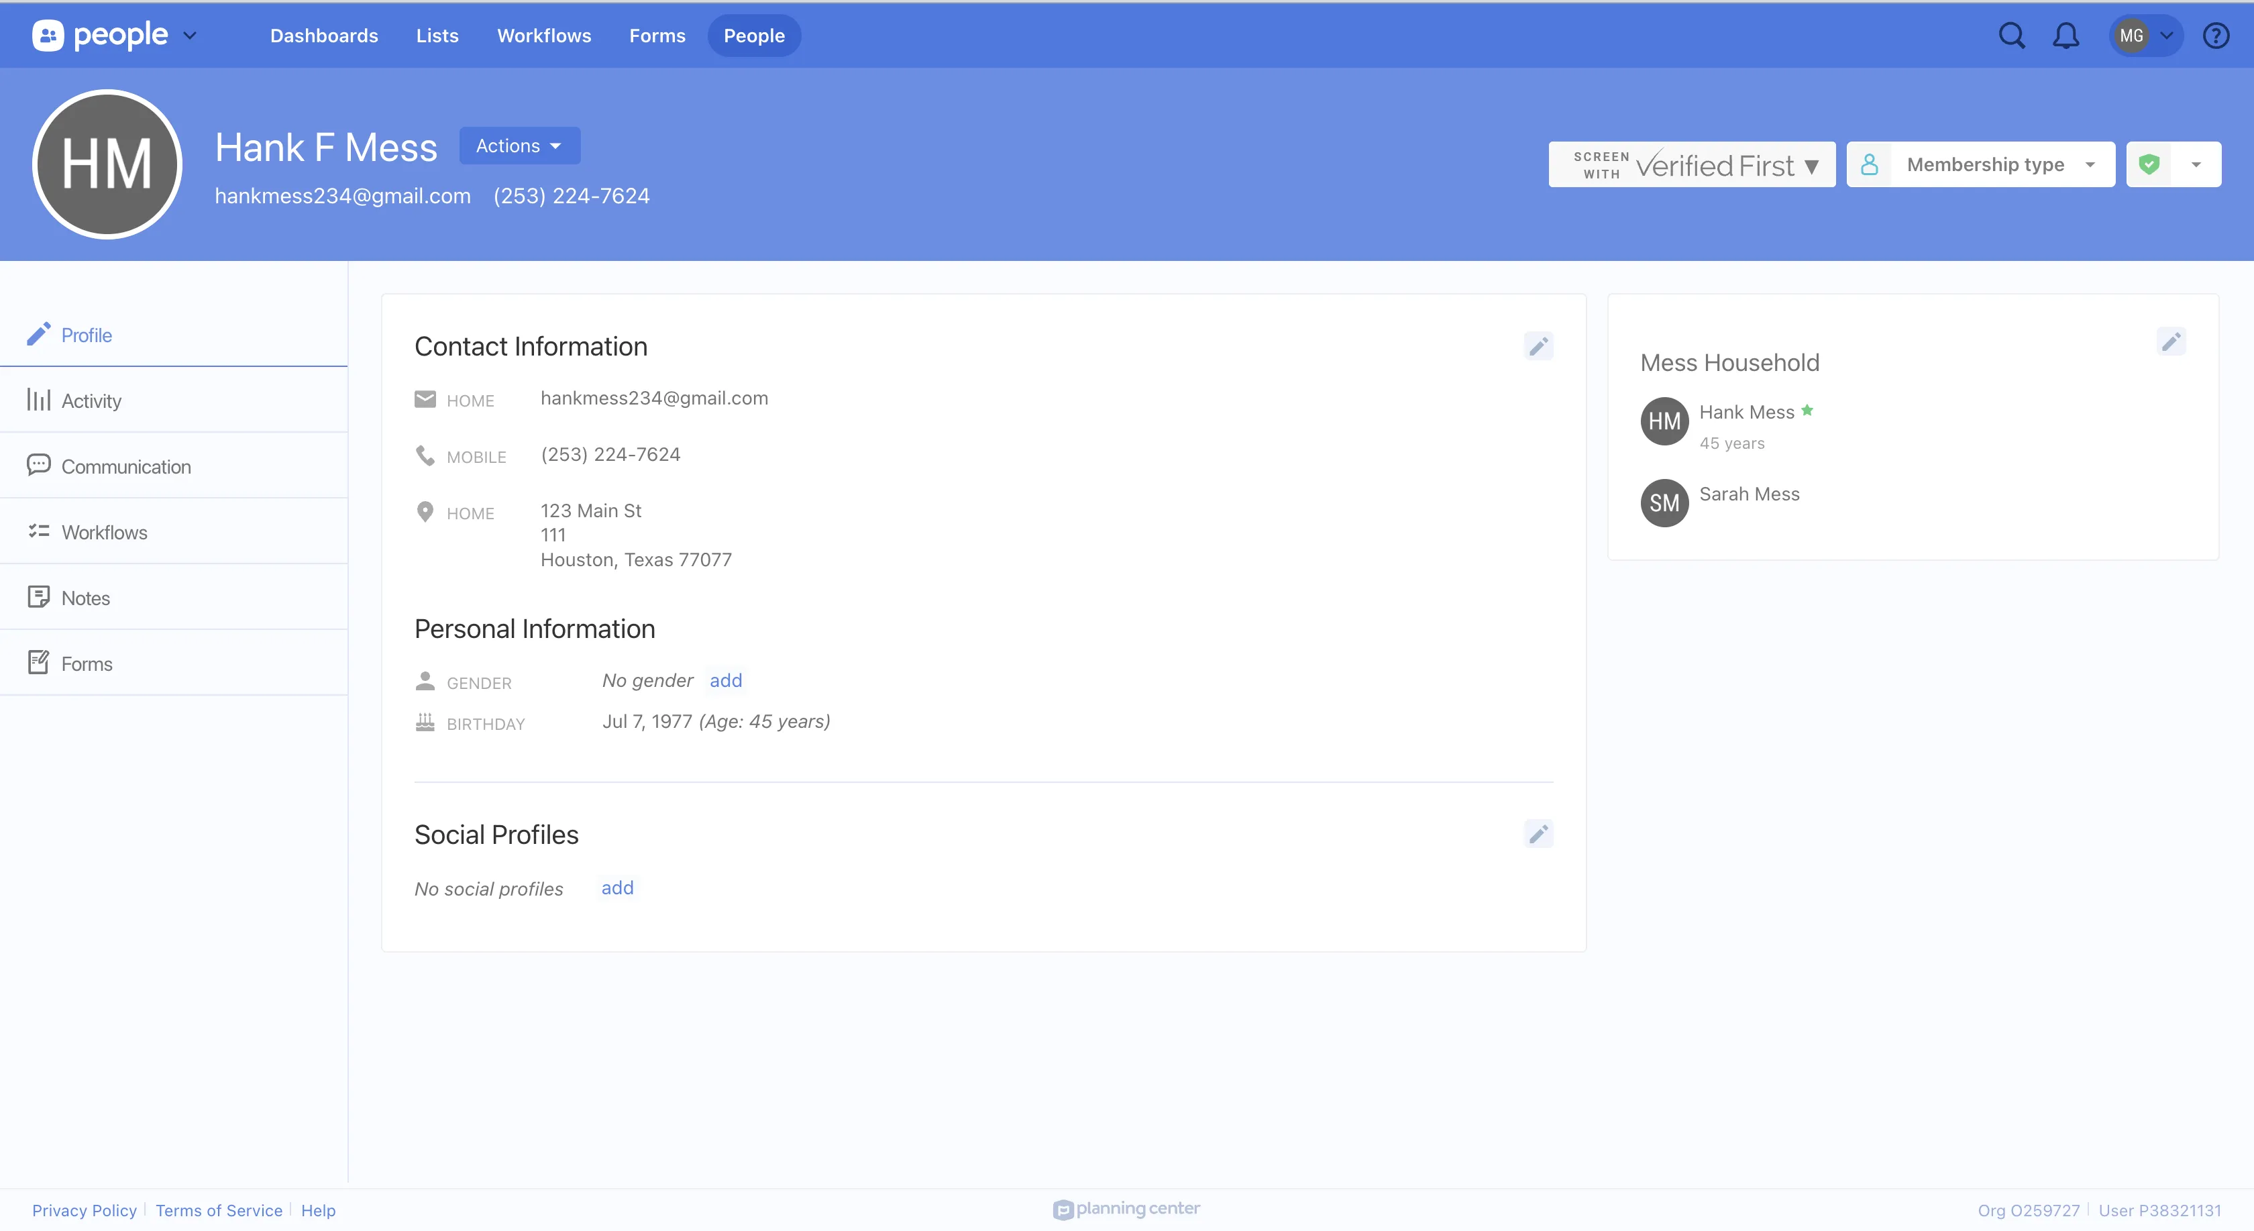
Task: Open Terms of Service
Action: tap(218, 1210)
